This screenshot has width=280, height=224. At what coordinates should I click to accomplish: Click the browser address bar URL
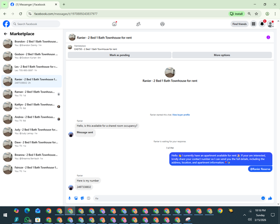coord(66,13)
